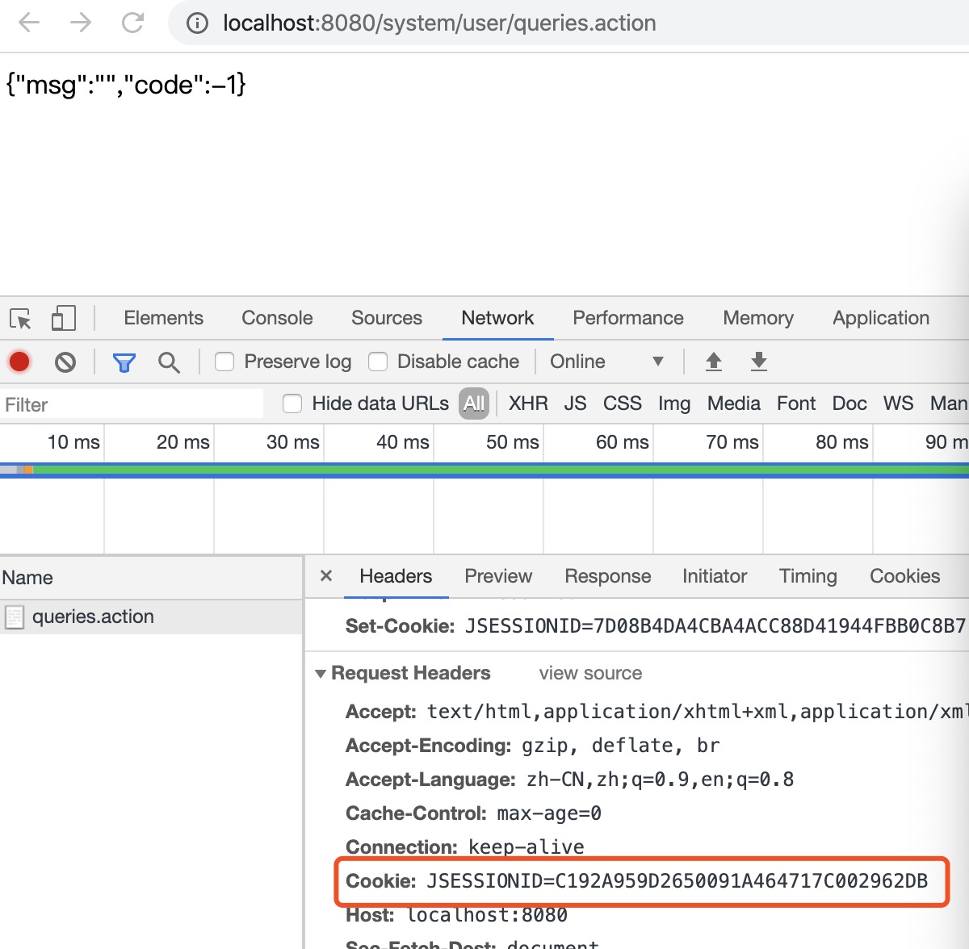Click the Connection keep-alive line
This screenshot has height=949, width=969.
pos(465,847)
